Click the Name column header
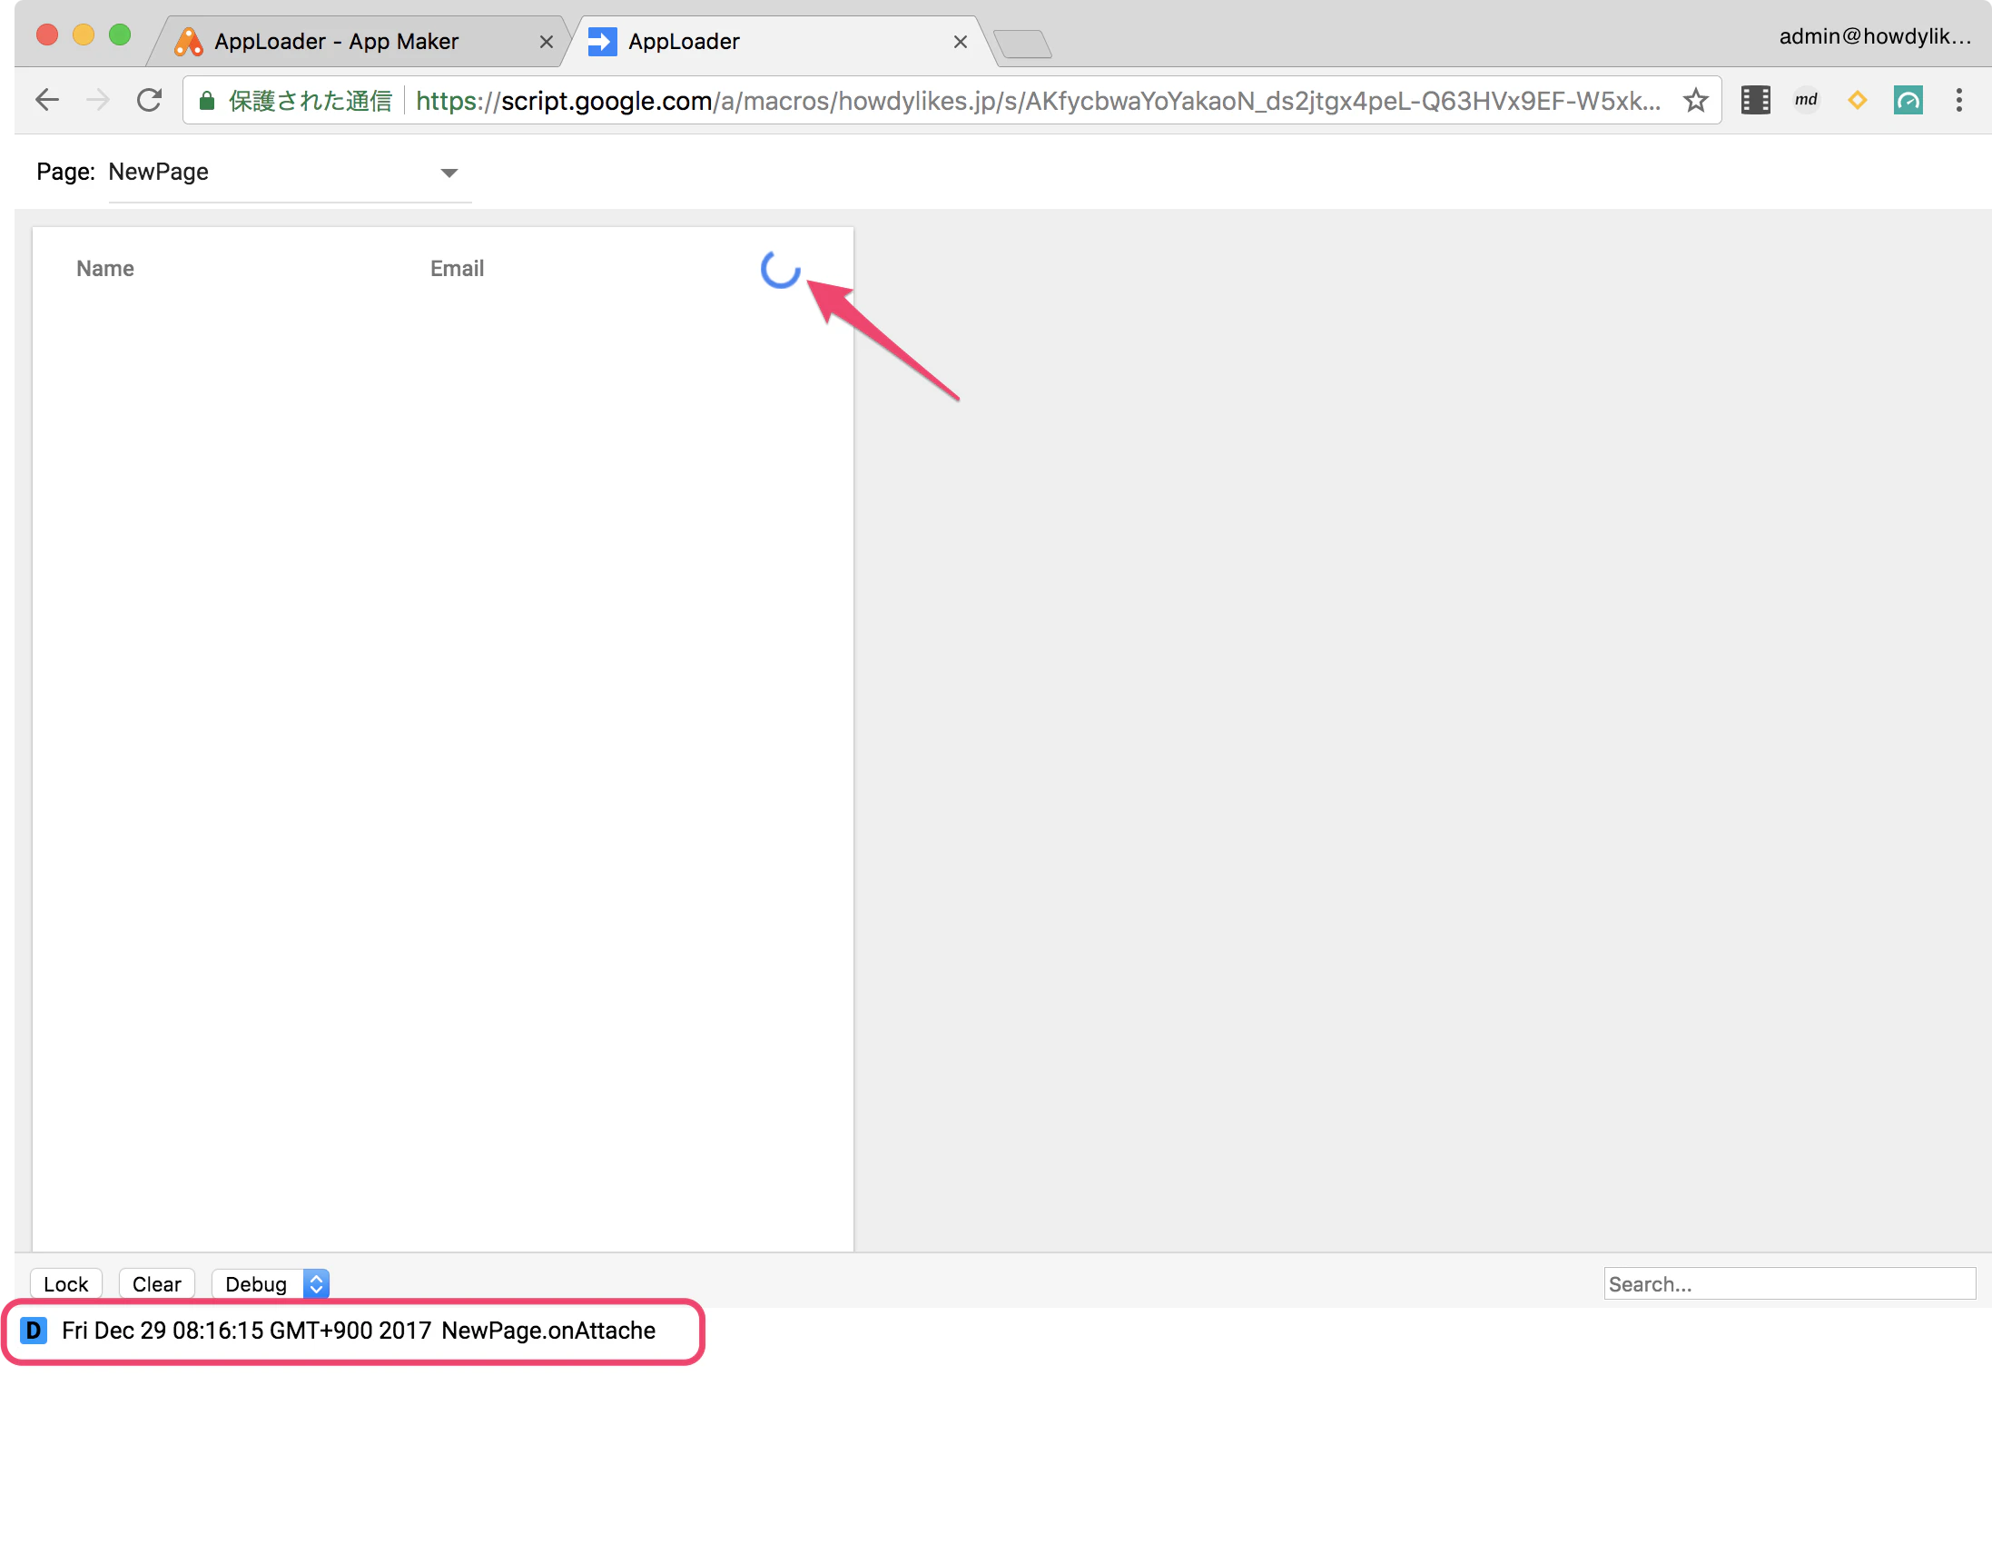Image resolution: width=1992 pixels, height=1544 pixels. 105,269
